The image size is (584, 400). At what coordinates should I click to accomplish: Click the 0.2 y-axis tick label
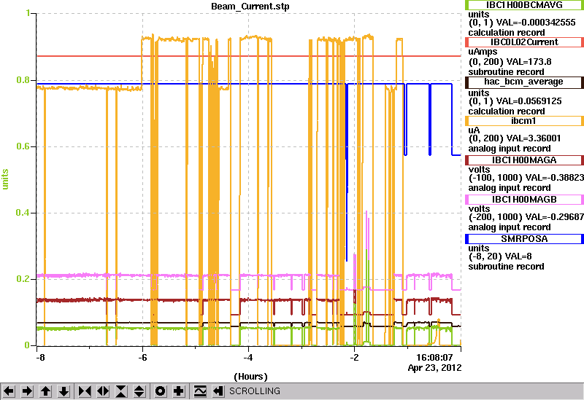tap(23, 279)
